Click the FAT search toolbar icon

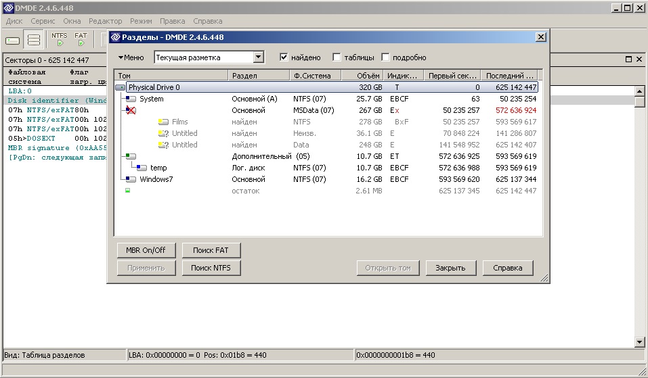coord(81,39)
